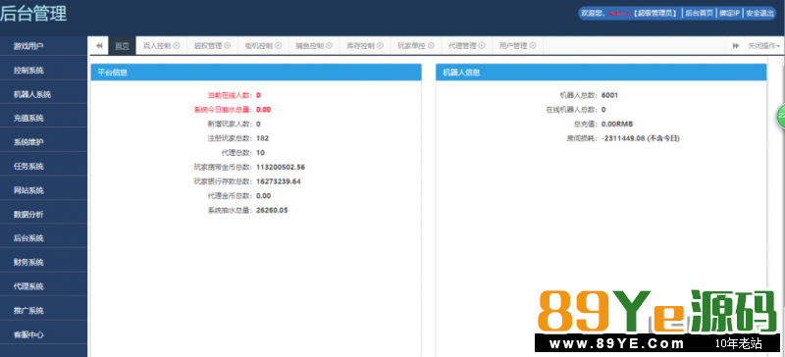785x357 pixels.
Task: Close the 百人控制 tab with its x icon
Action: click(x=177, y=45)
